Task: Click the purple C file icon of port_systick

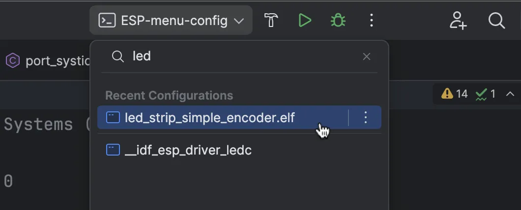Action: (x=12, y=61)
